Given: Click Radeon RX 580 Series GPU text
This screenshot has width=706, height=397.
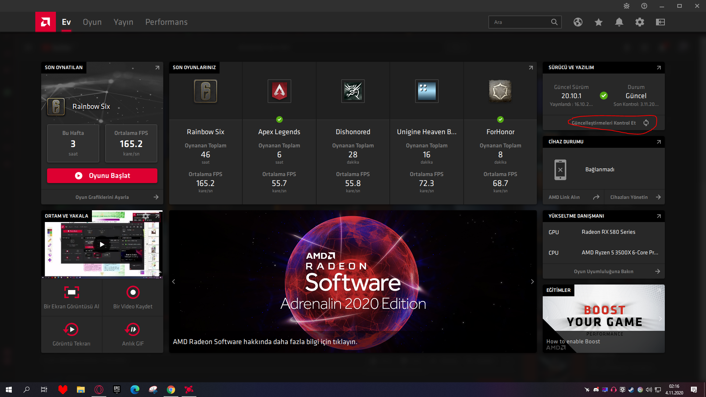Looking at the screenshot, I should point(609,232).
